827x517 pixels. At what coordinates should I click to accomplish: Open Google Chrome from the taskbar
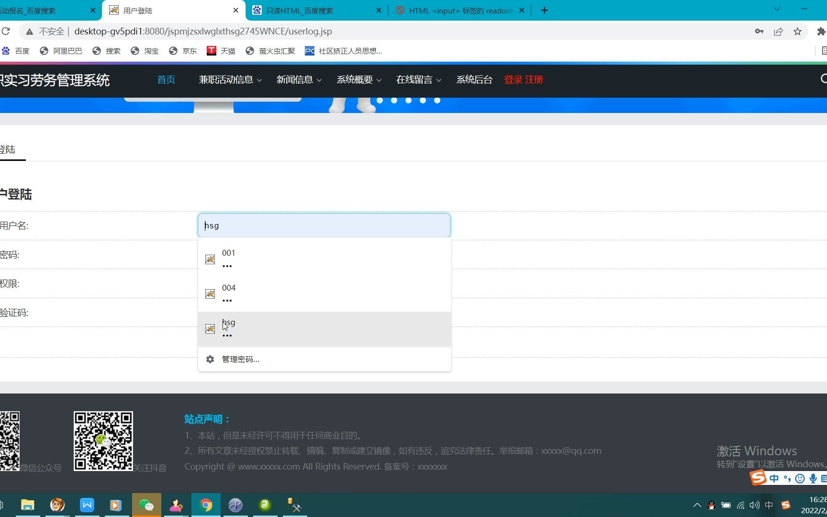click(206, 505)
